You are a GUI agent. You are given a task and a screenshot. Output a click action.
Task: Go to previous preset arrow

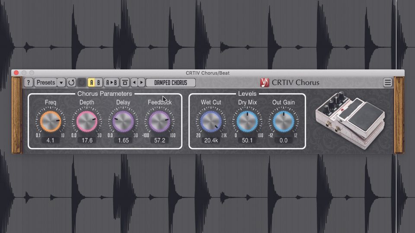(134, 83)
